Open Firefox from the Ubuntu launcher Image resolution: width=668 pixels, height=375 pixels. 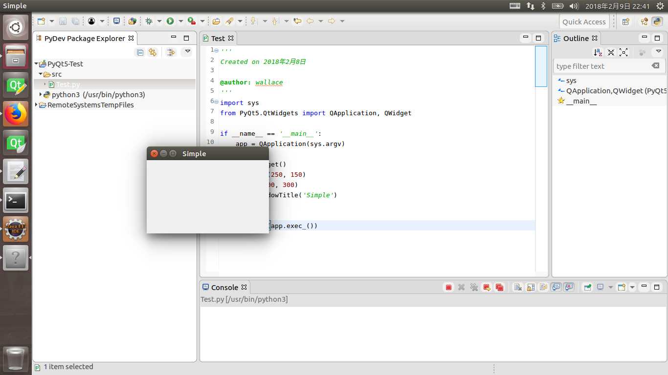point(16,114)
